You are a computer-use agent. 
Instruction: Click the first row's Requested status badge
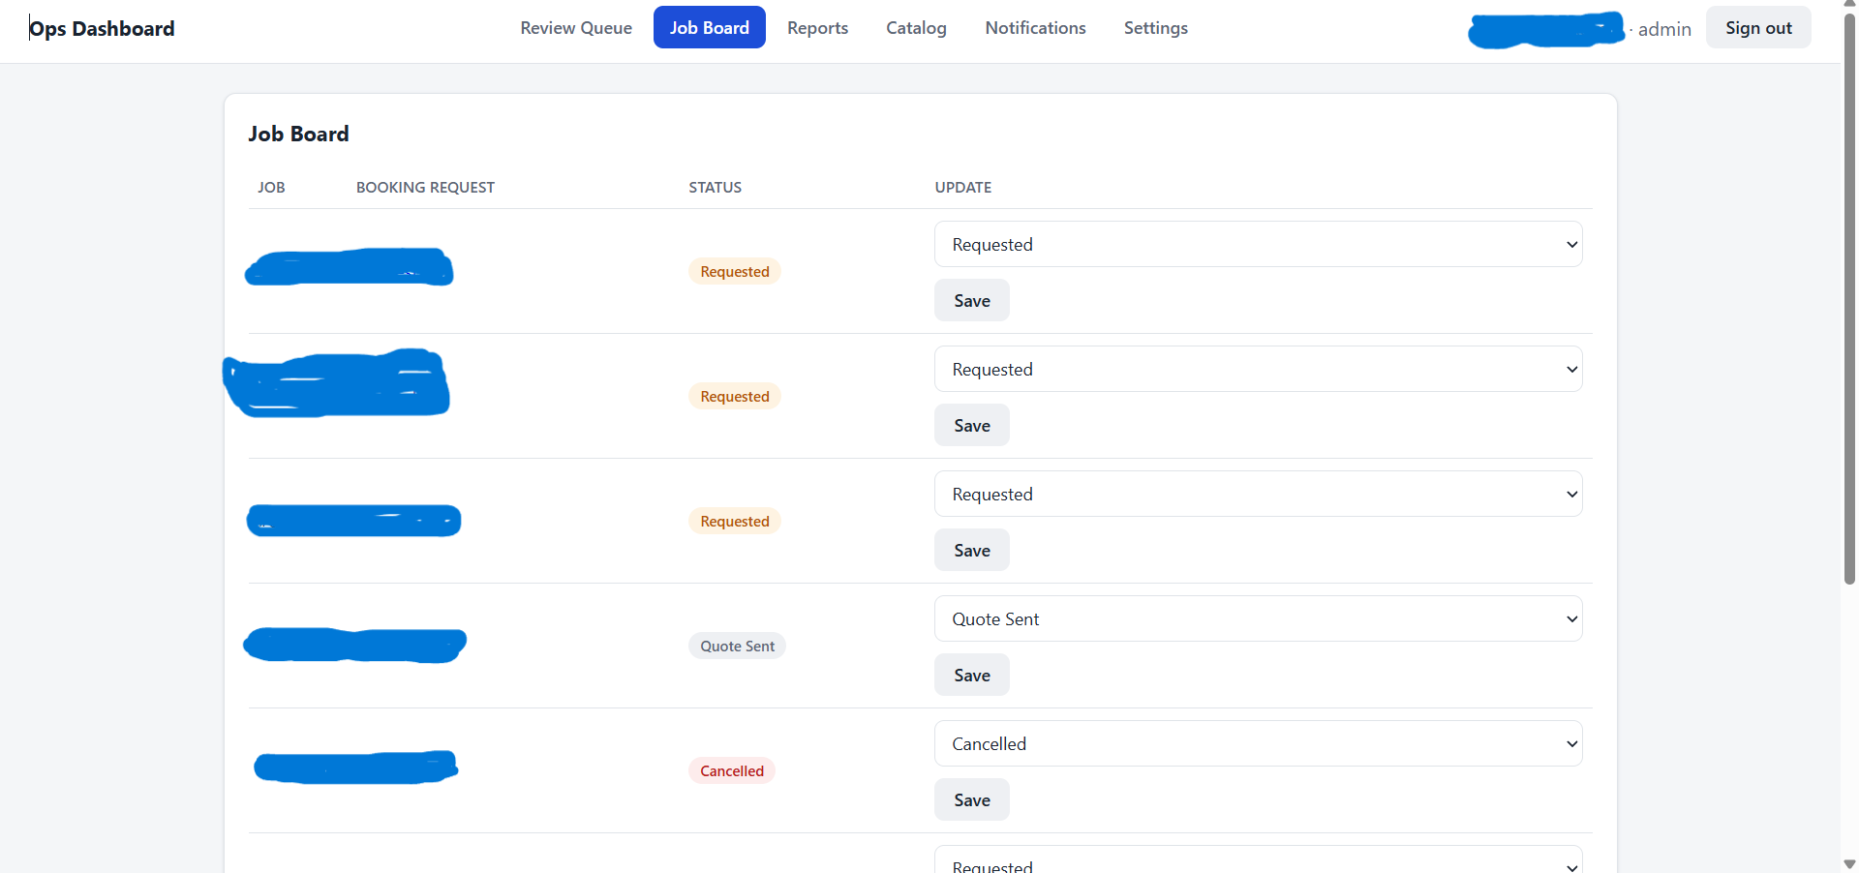(x=735, y=271)
